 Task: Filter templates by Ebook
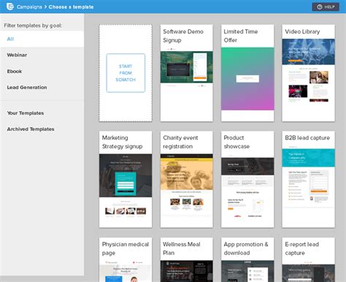pyautogui.click(x=42, y=72)
